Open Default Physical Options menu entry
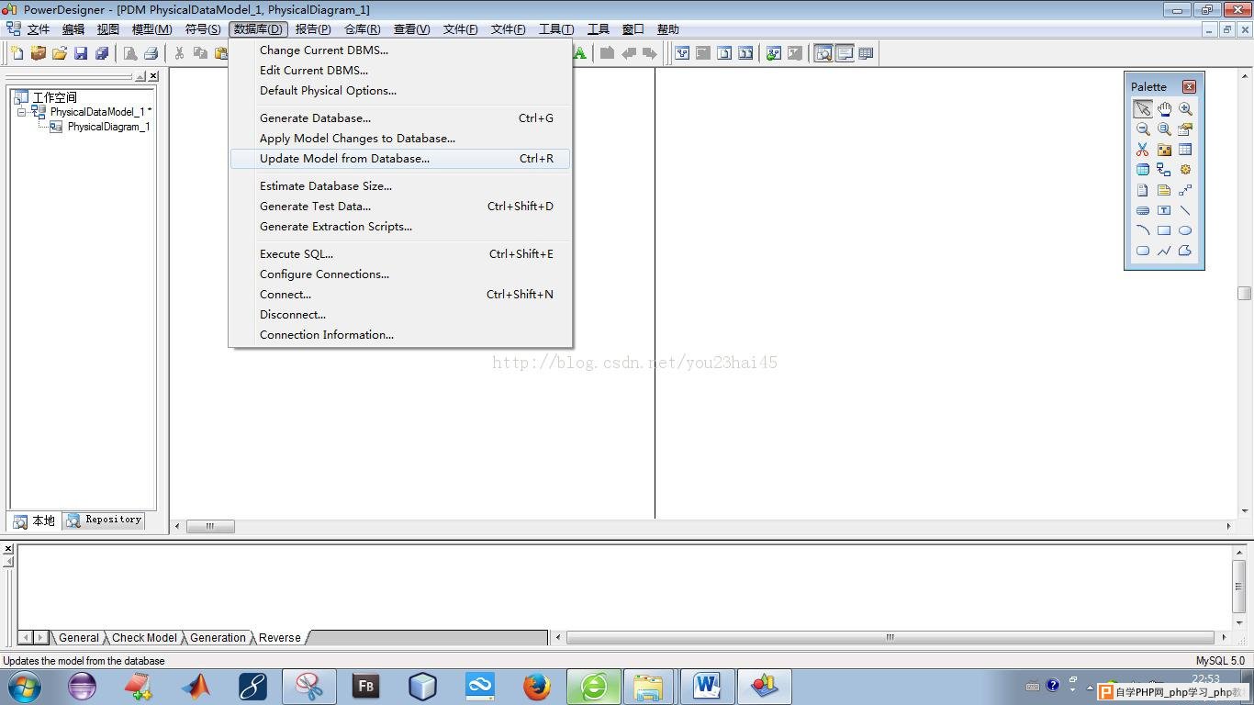The height and width of the screenshot is (705, 1254). (399, 91)
